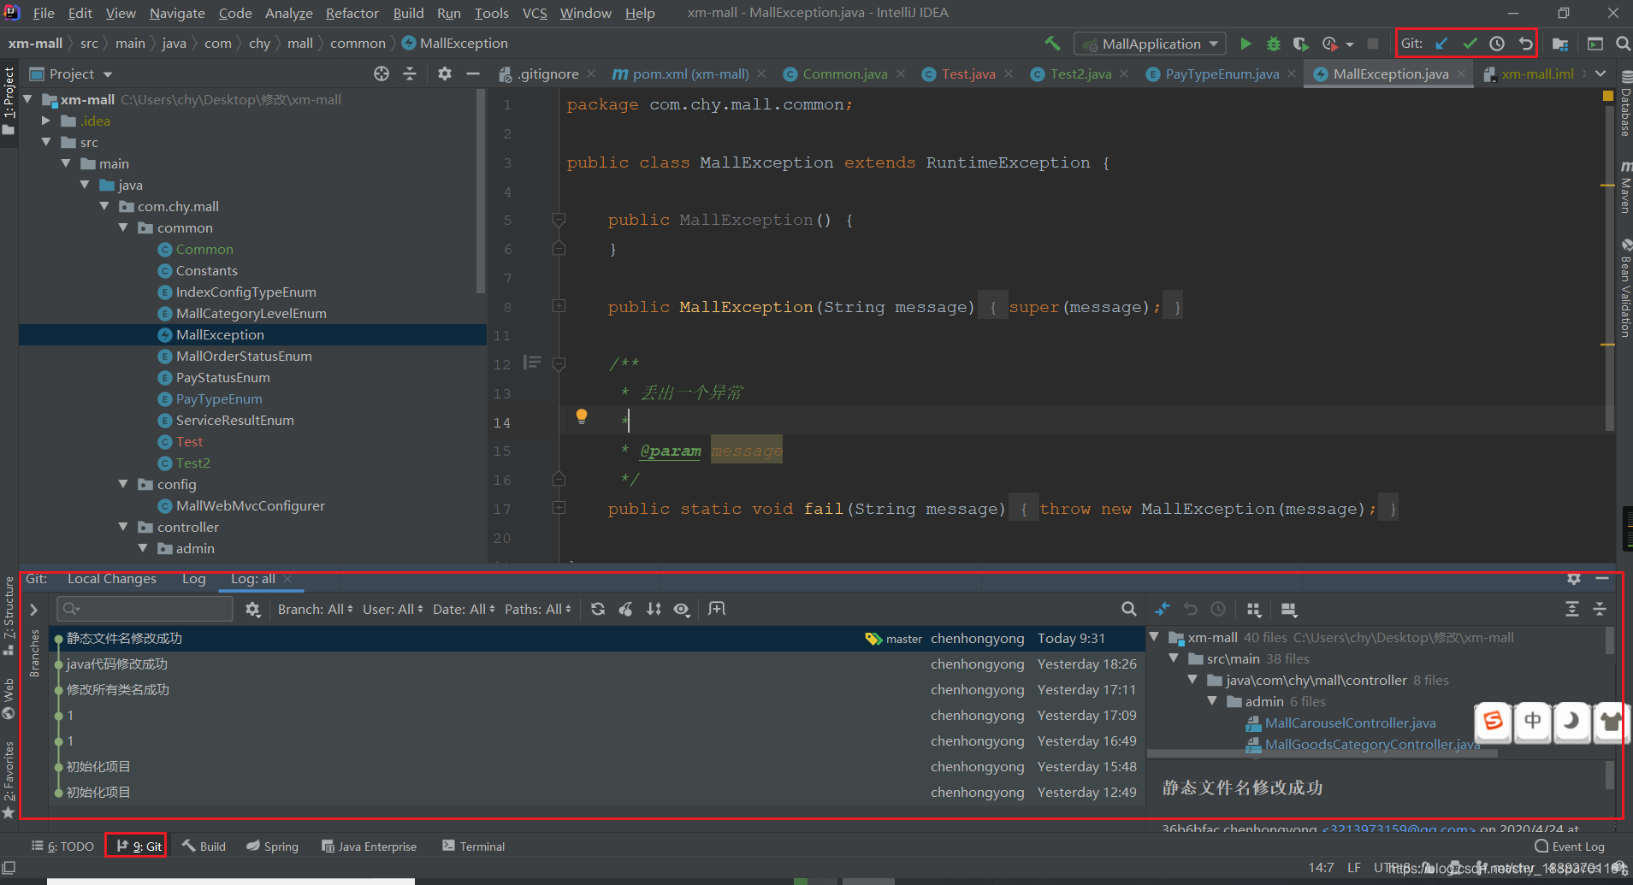Open the Git tool window settings gear
This screenshot has height=885, width=1633.
(1574, 579)
